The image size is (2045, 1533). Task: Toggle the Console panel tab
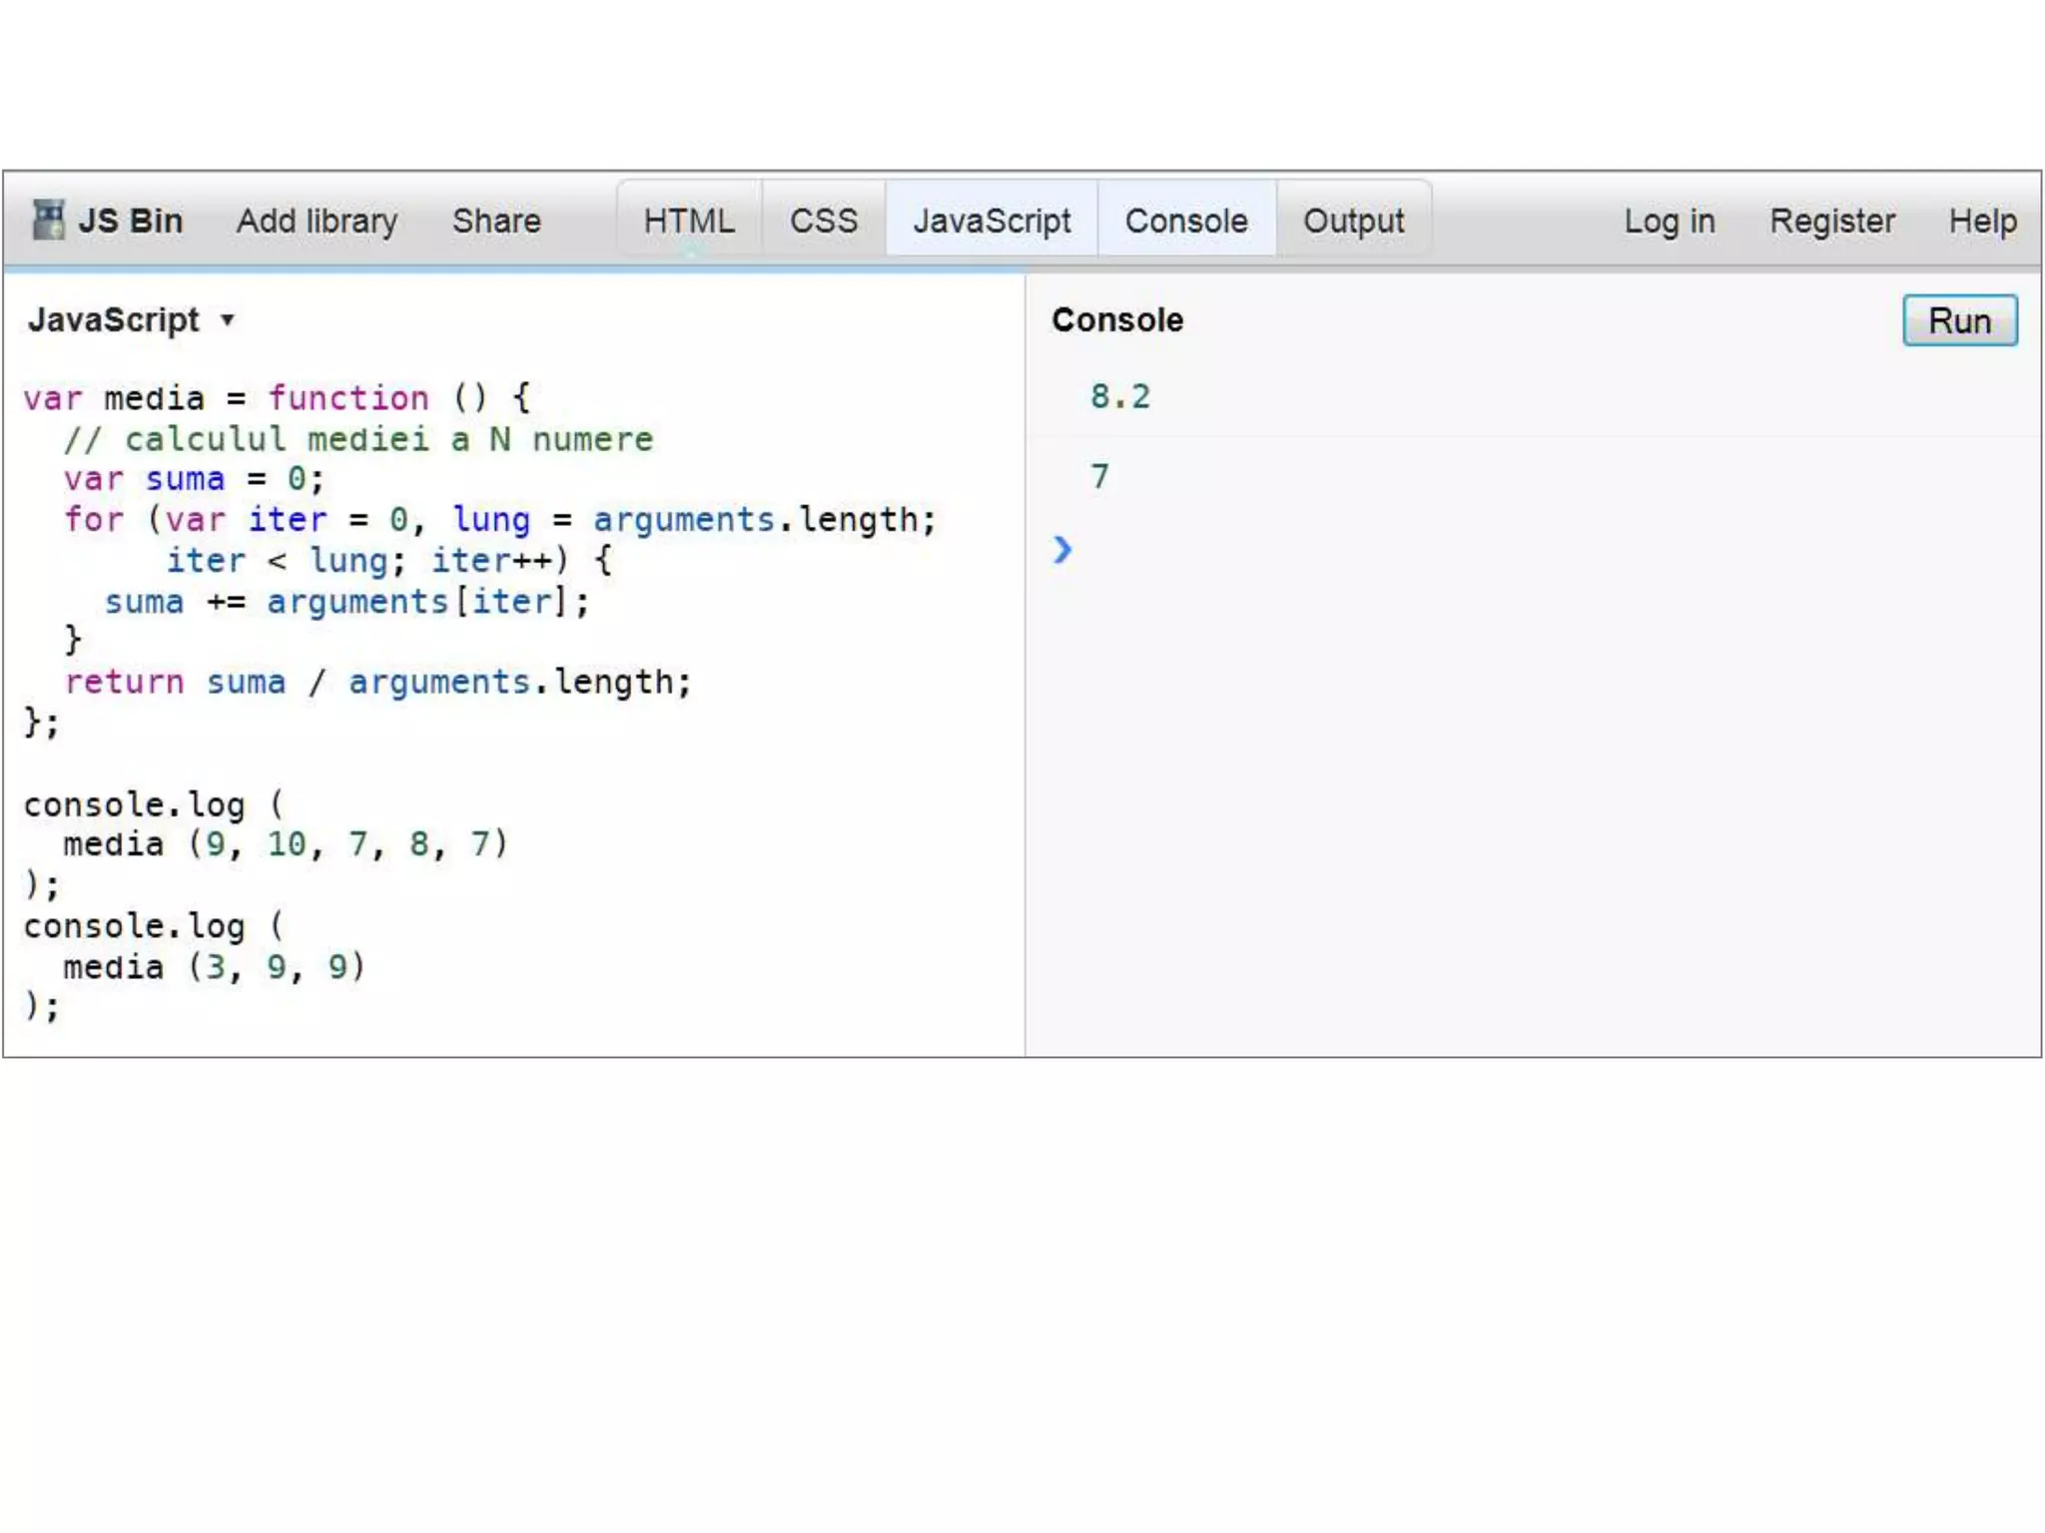coord(1186,221)
